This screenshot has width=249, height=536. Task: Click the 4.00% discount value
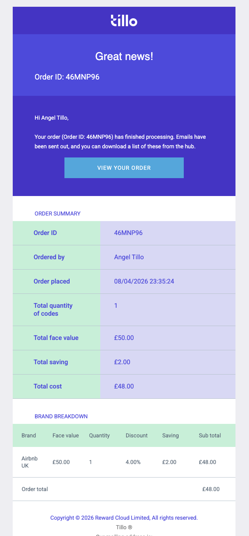click(133, 462)
